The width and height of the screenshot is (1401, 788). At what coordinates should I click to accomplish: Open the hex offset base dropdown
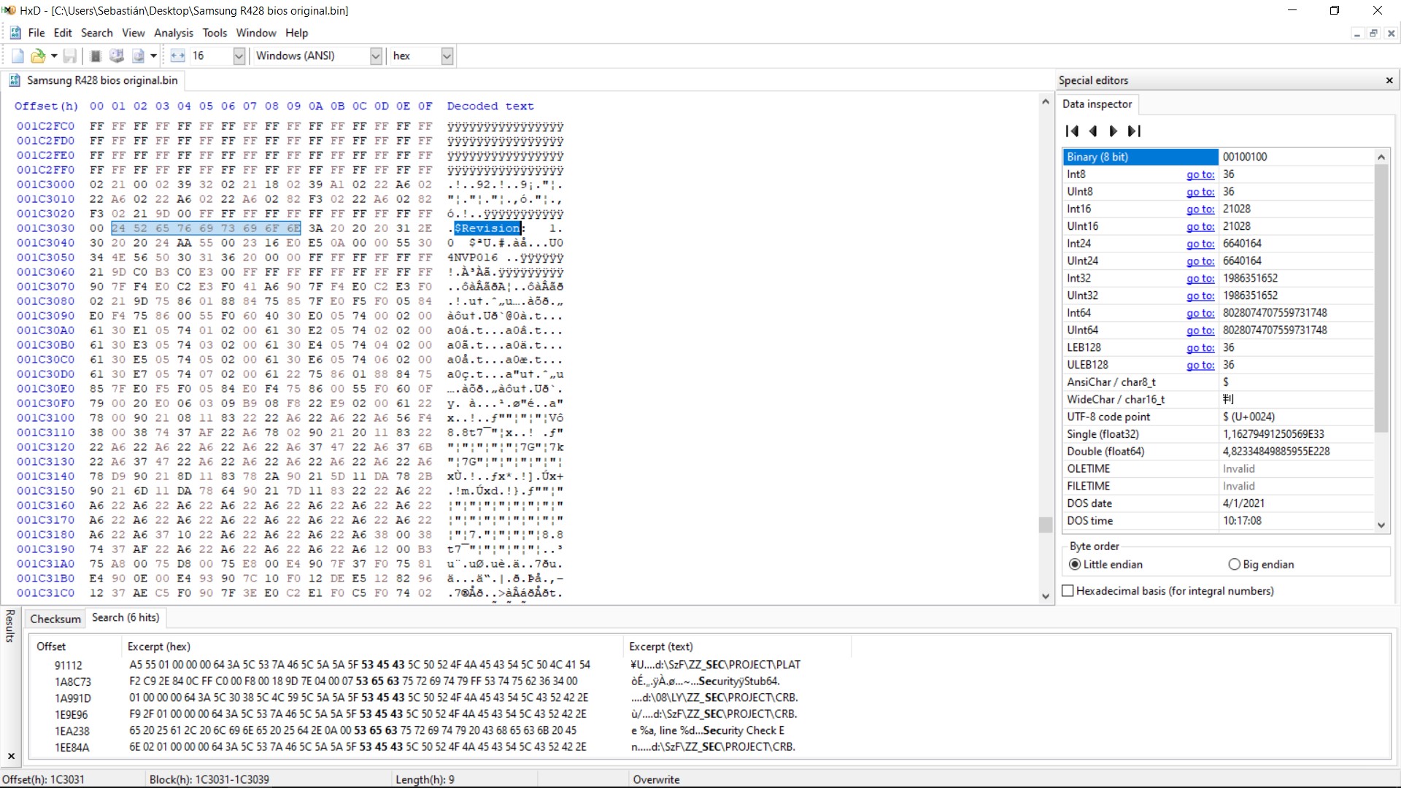(x=447, y=56)
